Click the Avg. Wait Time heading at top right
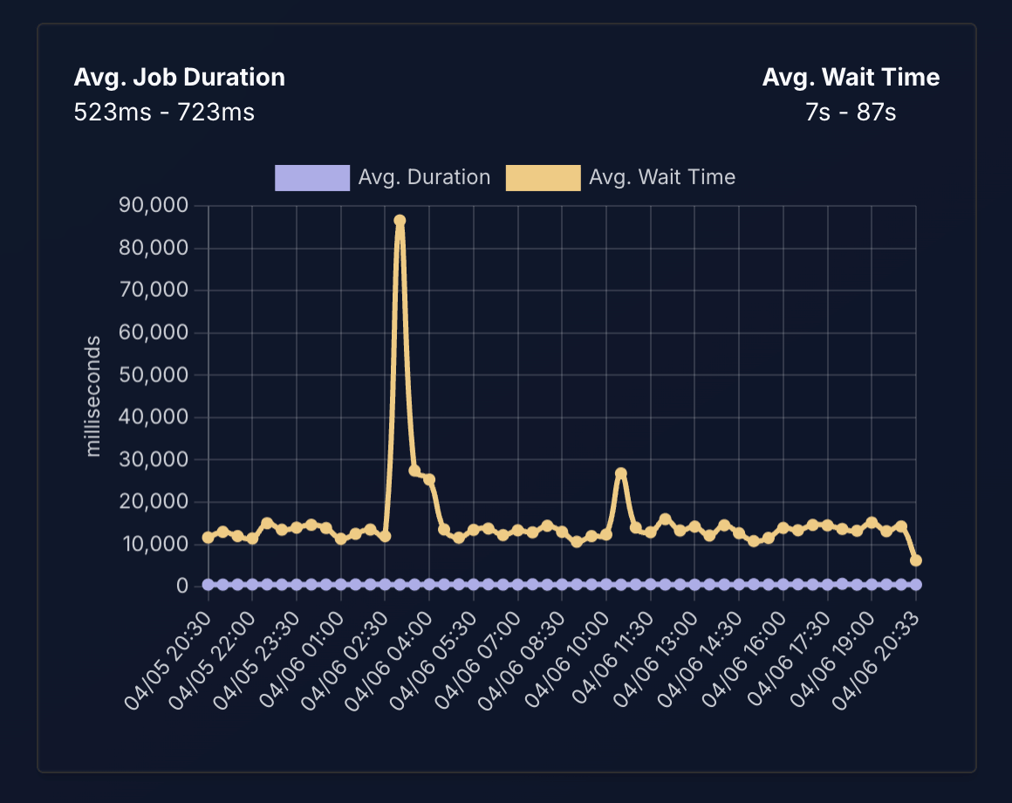 click(x=851, y=78)
